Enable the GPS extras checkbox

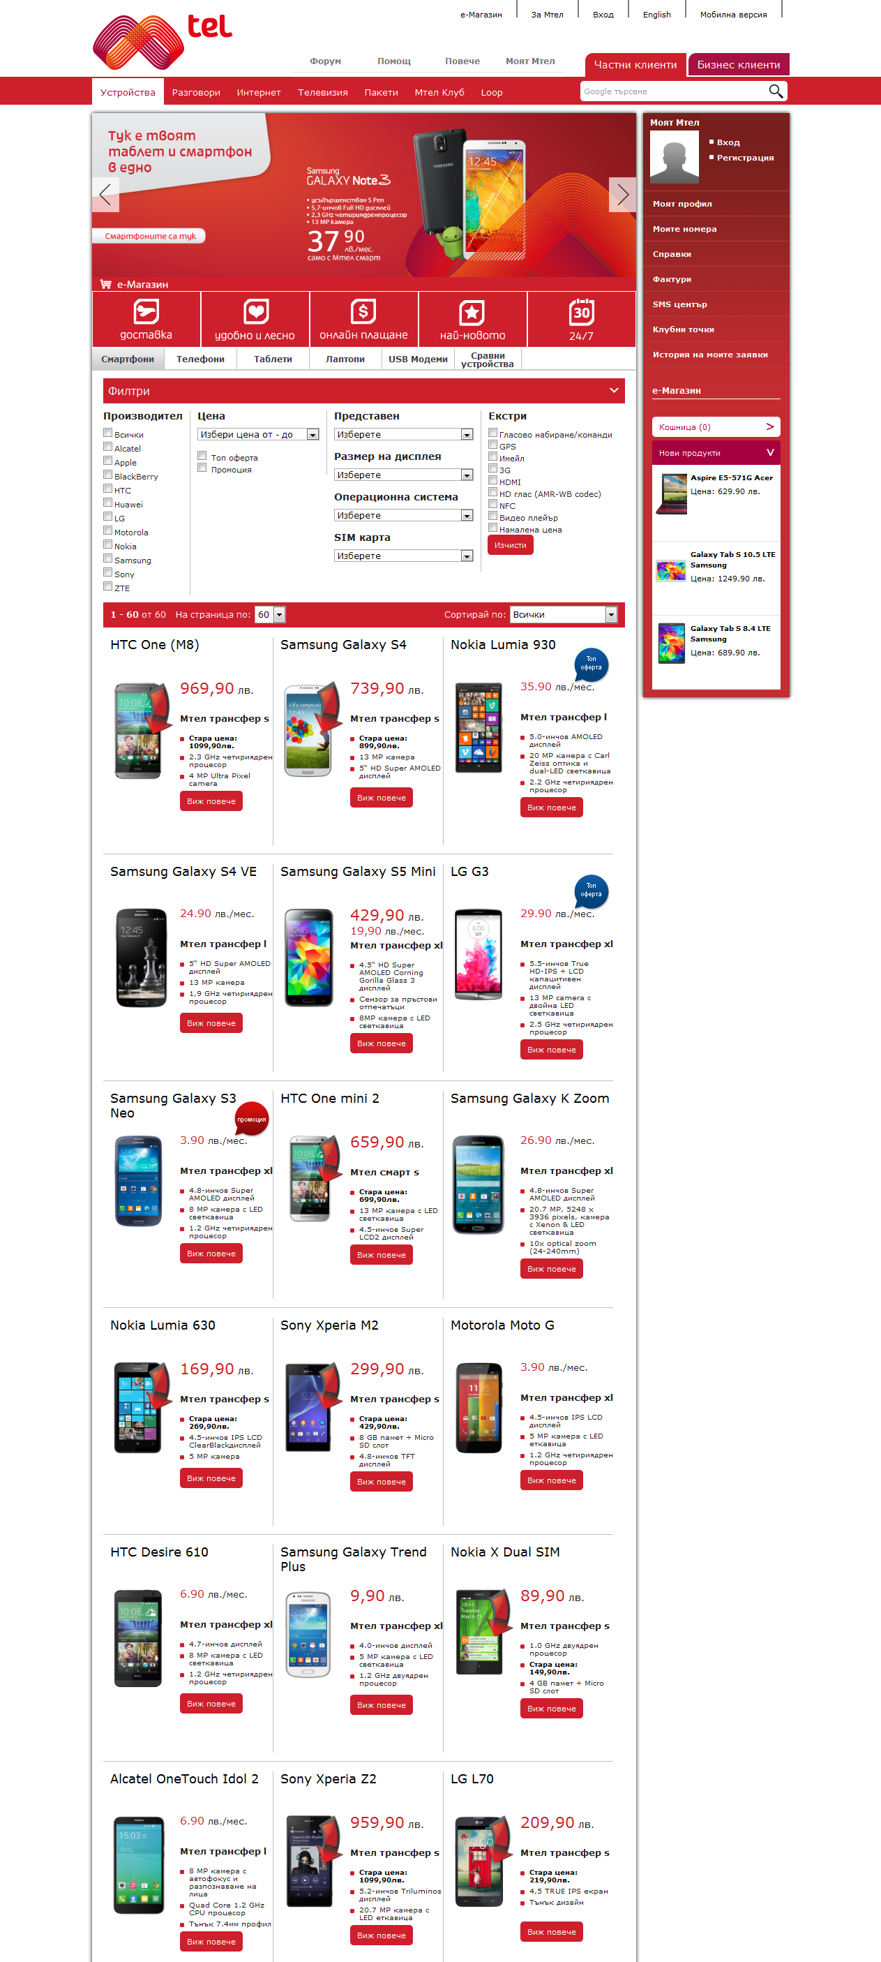click(x=492, y=445)
